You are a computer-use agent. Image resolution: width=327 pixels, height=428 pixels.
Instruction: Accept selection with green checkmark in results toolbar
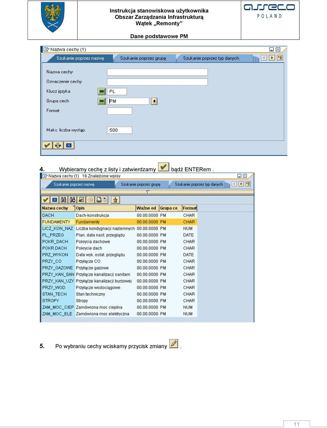point(46,200)
